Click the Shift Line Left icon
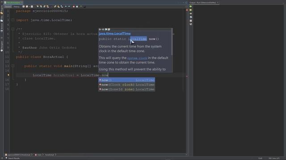This screenshot has height=160, width=286. pos(66,7)
